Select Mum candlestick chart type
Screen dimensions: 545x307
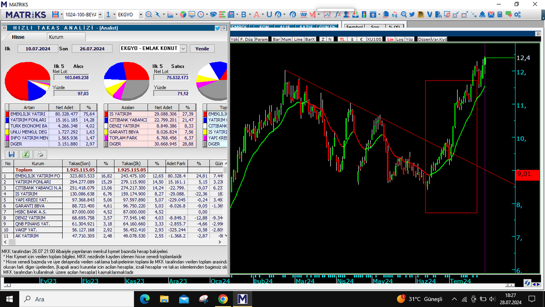[x=287, y=40]
